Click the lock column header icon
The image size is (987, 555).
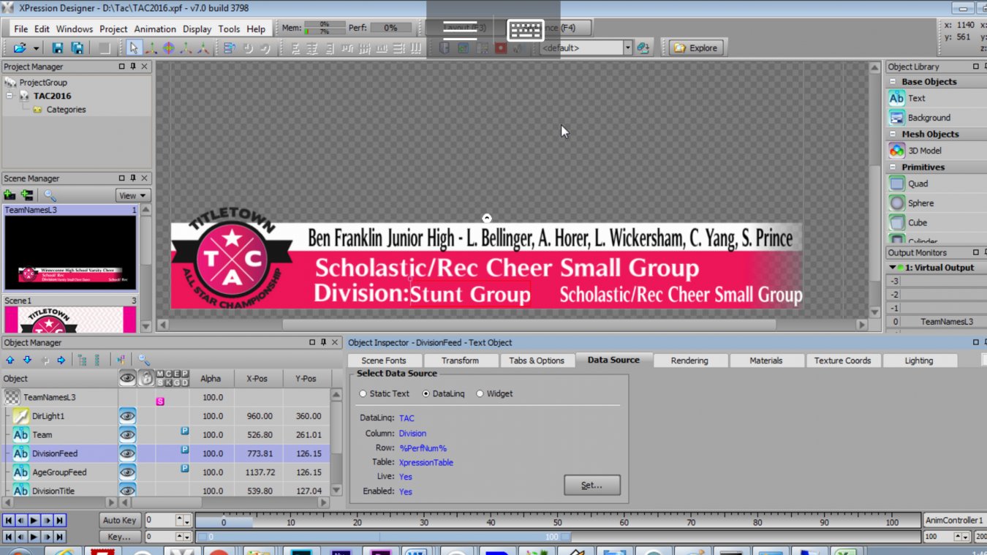click(146, 378)
